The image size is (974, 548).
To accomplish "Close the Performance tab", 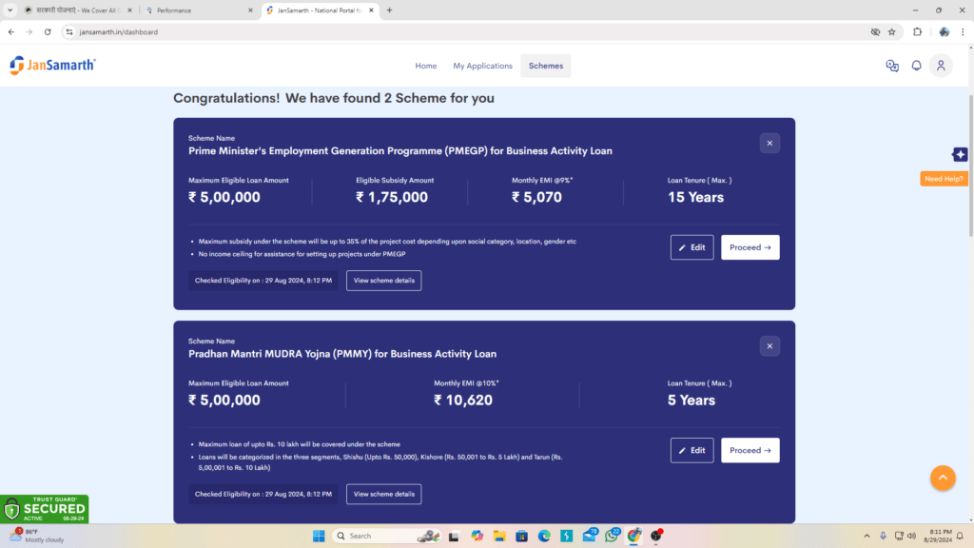I will click(250, 10).
